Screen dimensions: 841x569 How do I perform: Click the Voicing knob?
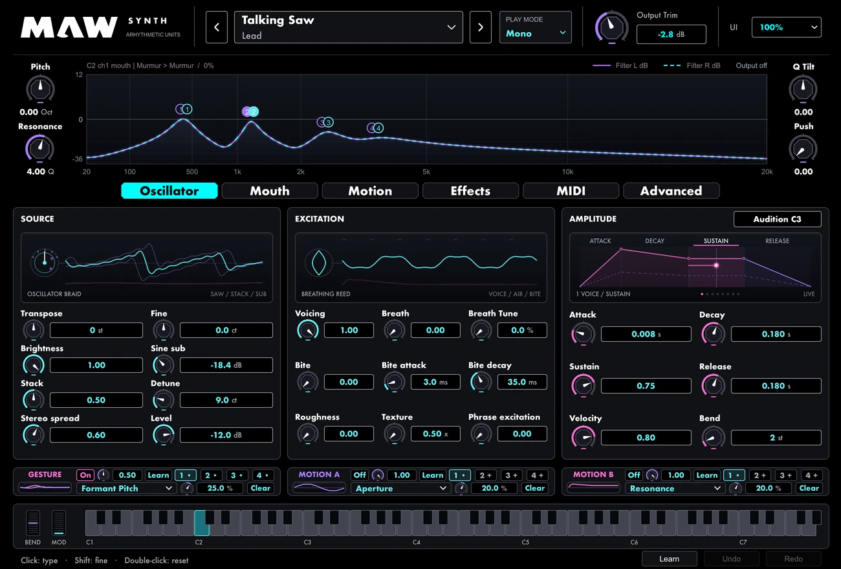pos(307,330)
